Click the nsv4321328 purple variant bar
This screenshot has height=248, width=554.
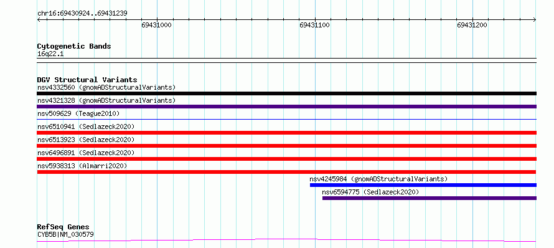click(286, 107)
